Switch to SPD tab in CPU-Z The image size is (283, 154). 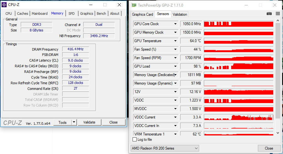[x=72, y=14]
